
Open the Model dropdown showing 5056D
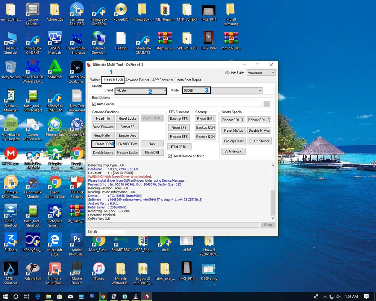[222, 91]
